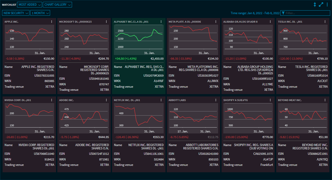Open the Netflix card options menu
The height and width of the screenshot is (180, 332).
click(x=161, y=100)
